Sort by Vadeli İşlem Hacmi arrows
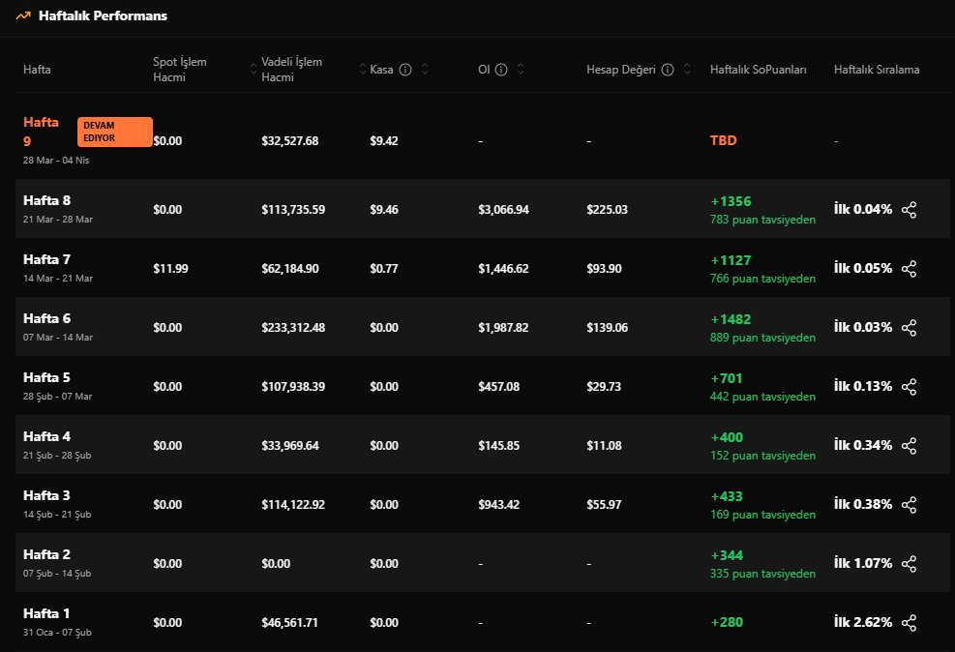The image size is (955, 652). pyautogui.click(x=363, y=70)
